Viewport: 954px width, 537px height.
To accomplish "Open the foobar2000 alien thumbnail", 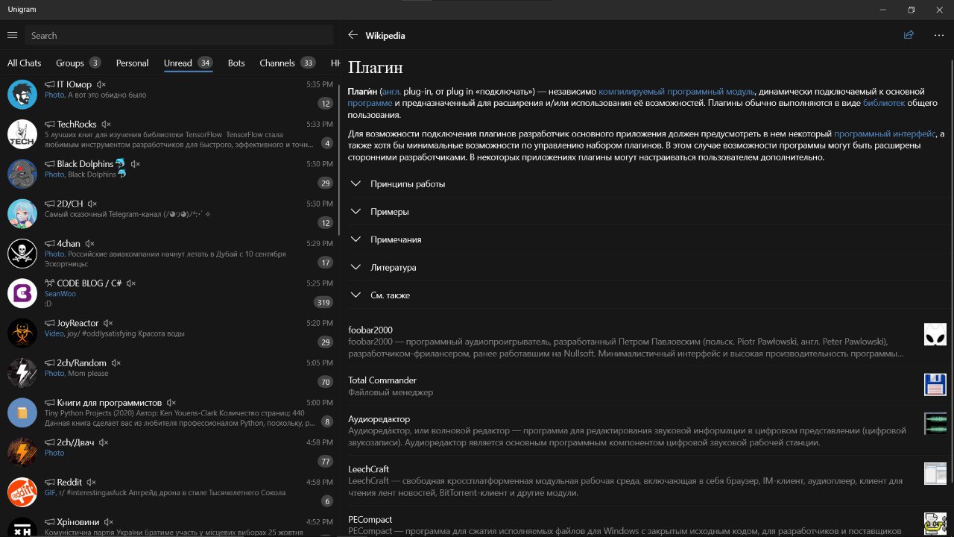I will (x=935, y=335).
